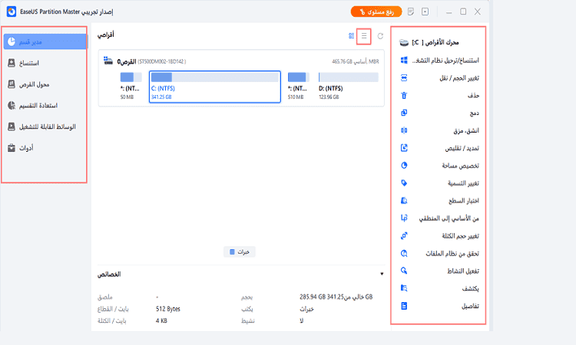Choose حذف delete partition operation

[439, 96]
